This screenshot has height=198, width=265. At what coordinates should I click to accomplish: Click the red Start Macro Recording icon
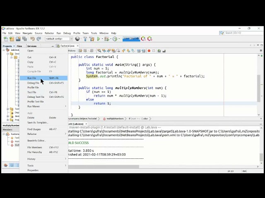149,51
